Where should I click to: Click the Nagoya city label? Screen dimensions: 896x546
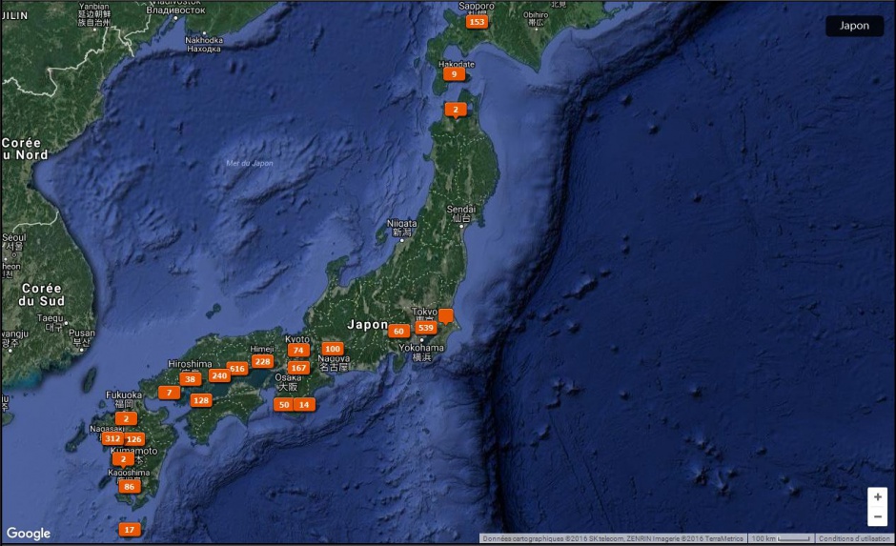pos(335,363)
